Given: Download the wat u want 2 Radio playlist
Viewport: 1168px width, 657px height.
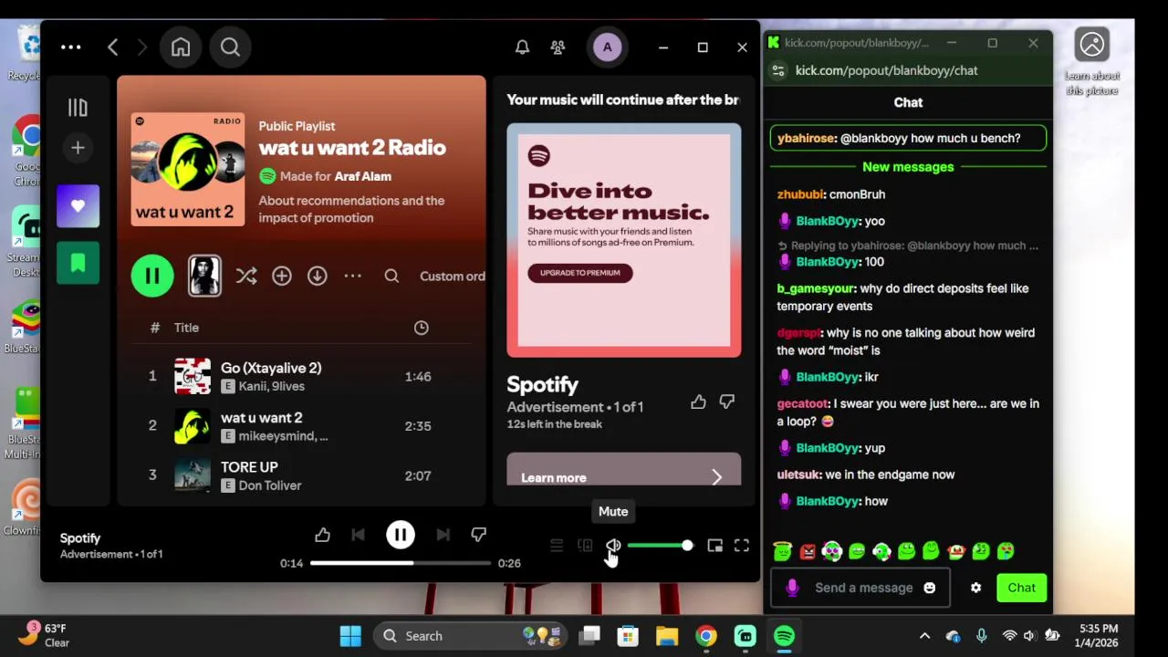Looking at the screenshot, I should tap(318, 276).
